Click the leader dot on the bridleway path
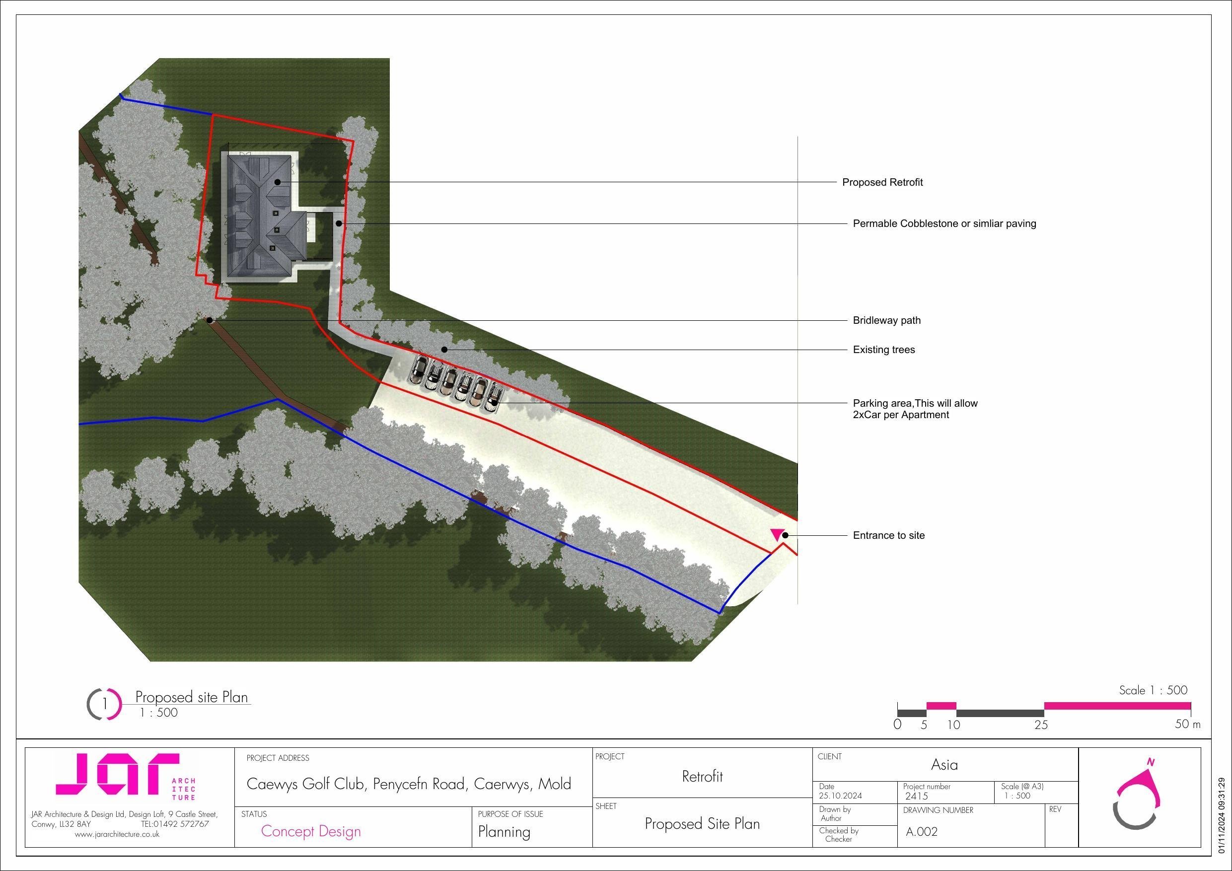The image size is (1232, 871). click(x=211, y=320)
